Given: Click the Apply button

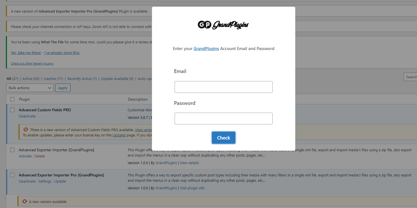Looking at the screenshot, I should click(x=63, y=88).
